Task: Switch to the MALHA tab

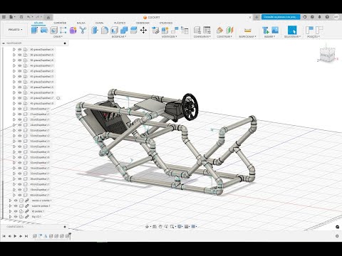Action: [x=81, y=23]
